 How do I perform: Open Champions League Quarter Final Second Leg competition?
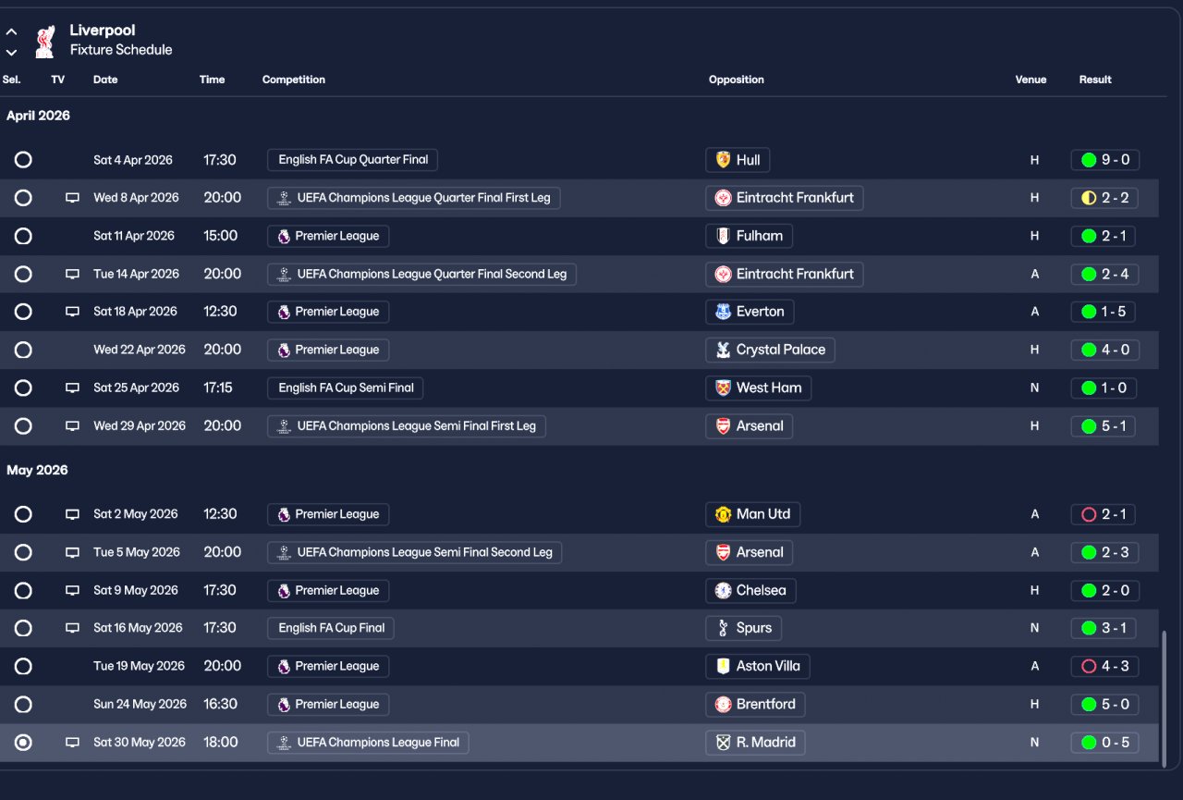click(422, 274)
